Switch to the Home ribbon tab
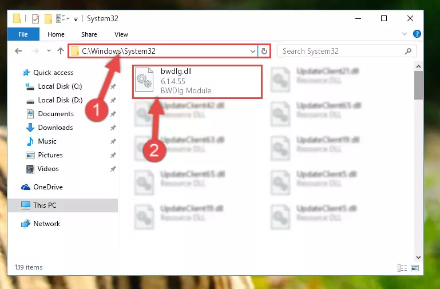 [x=56, y=34]
